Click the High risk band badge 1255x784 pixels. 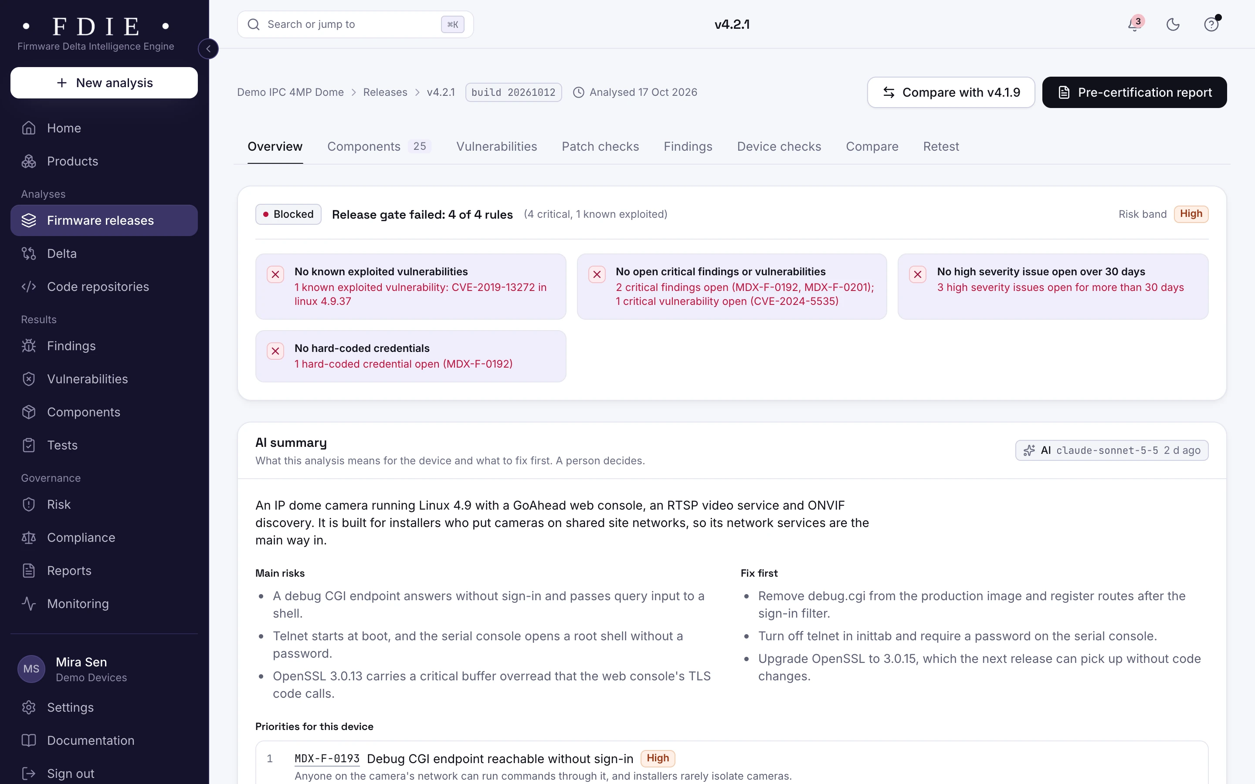pos(1191,214)
